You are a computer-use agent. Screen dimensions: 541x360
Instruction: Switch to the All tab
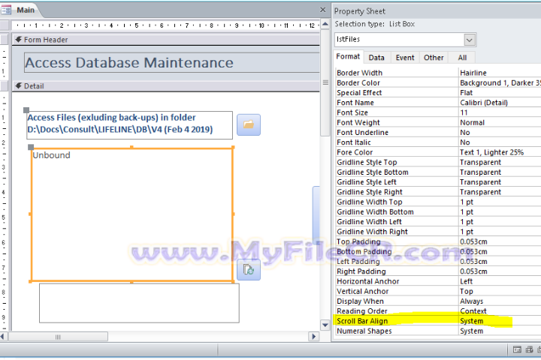(x=462, y=58)
